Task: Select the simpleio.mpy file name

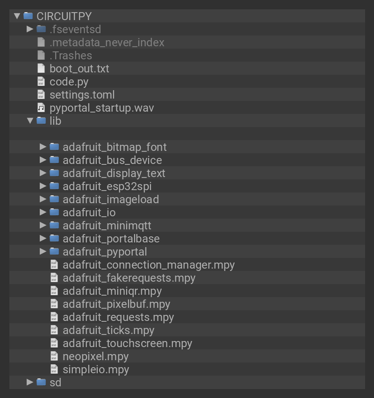Action: tap(95, 370)
